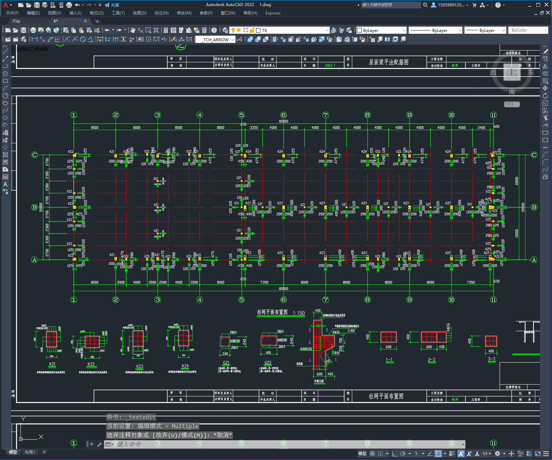Toggle object snap square in status bar

438,454
